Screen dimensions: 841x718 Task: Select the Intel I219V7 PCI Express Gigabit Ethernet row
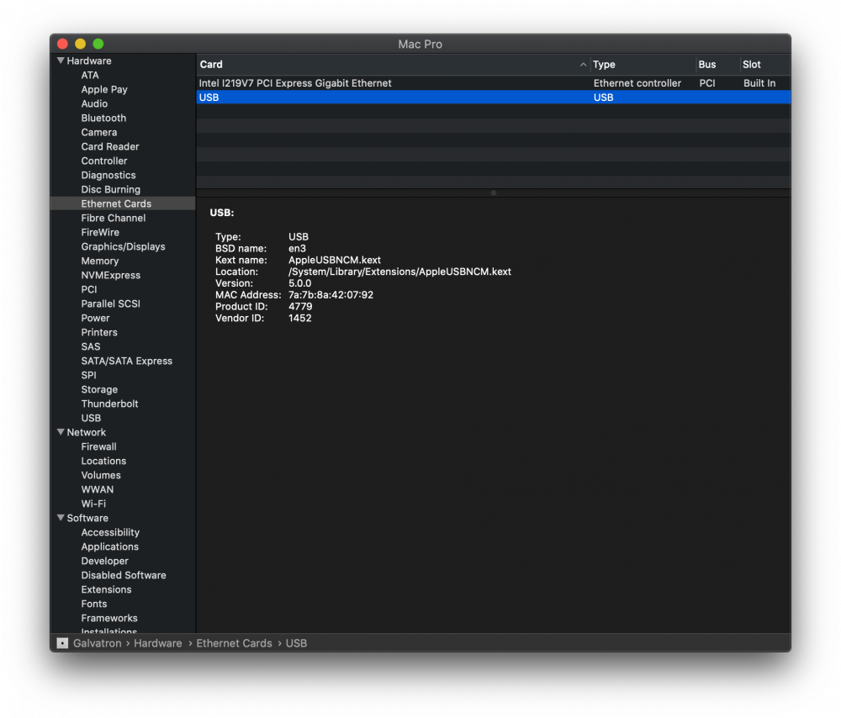pyautogui.click(x=494, y=83)
